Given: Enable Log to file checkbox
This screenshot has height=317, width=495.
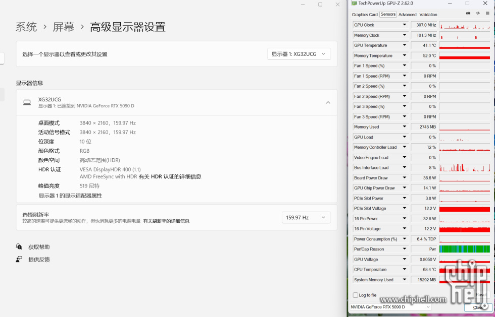Looking at the screenshot, I should coord(356,295).
